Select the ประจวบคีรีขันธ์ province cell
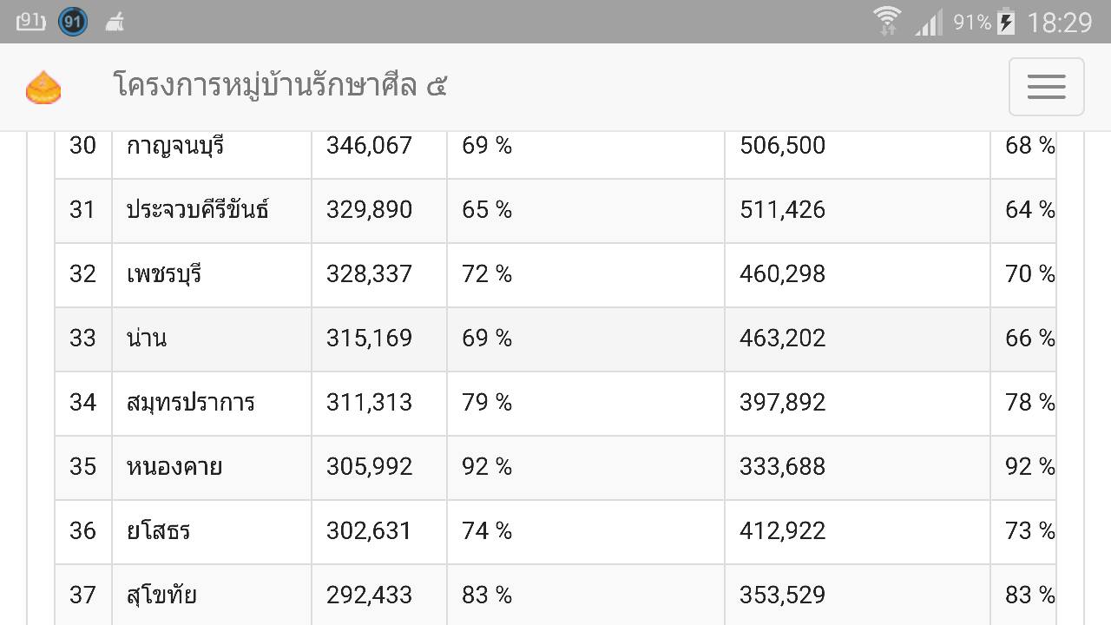 (212, 211)
